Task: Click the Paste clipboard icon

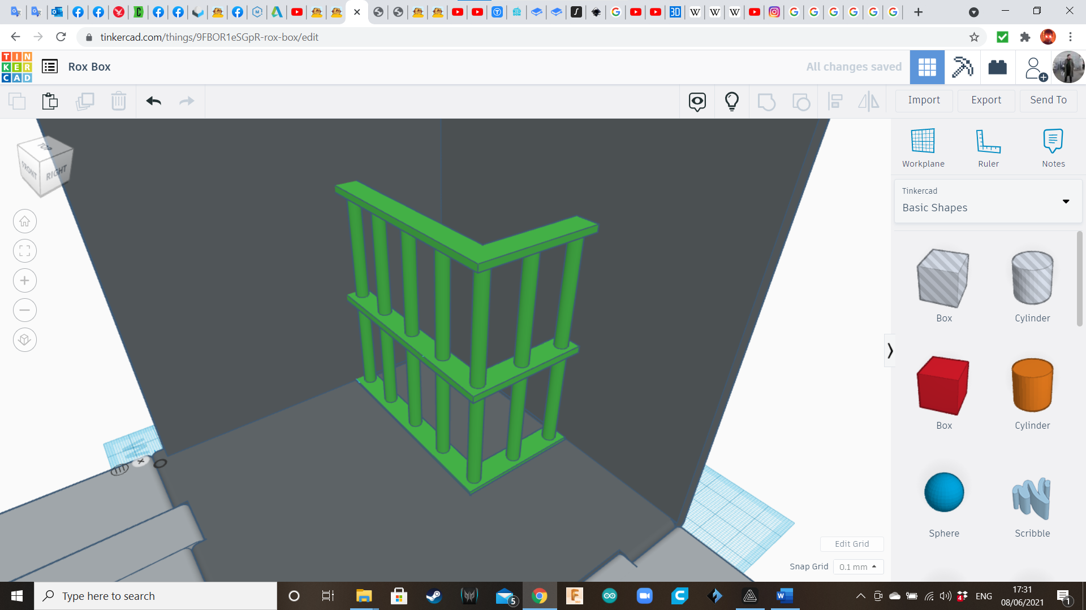Action: point(50,101)
